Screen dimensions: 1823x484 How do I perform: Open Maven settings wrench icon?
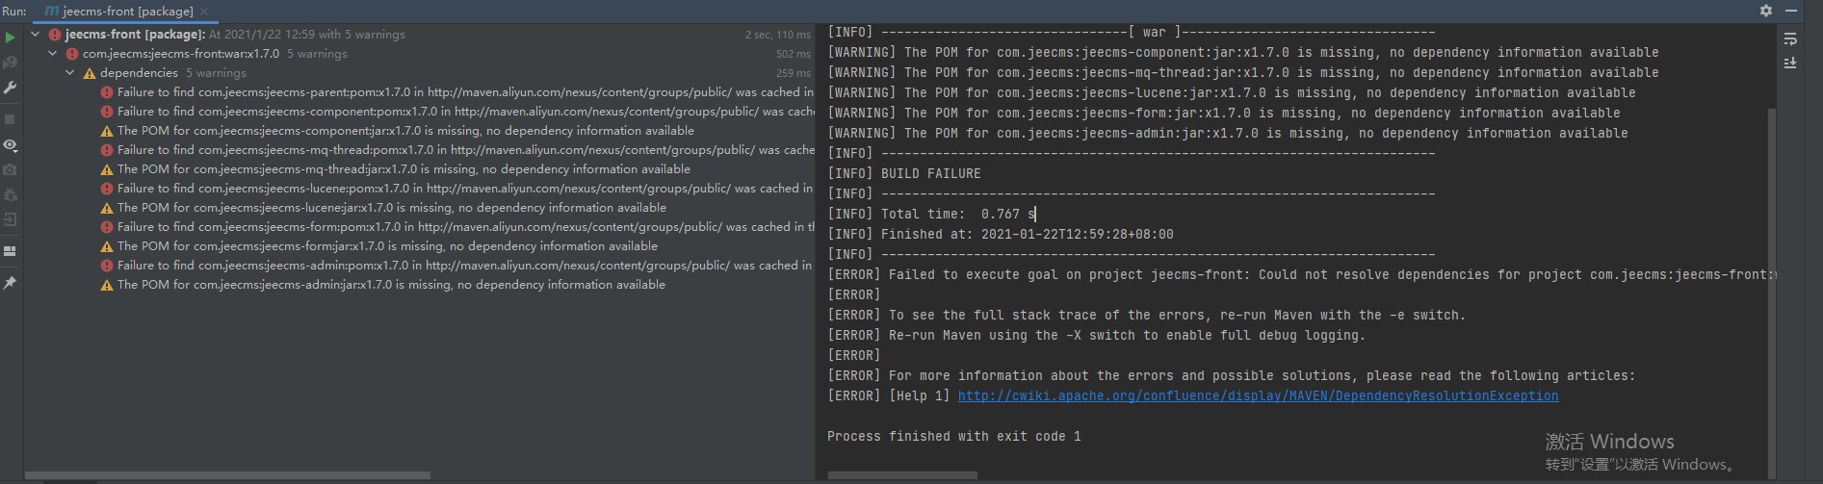point(10,88)
